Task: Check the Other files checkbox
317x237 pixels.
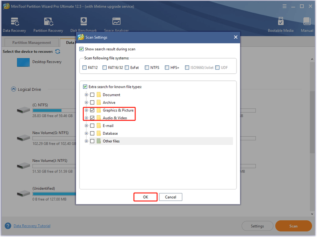Action: pos(92,141)
